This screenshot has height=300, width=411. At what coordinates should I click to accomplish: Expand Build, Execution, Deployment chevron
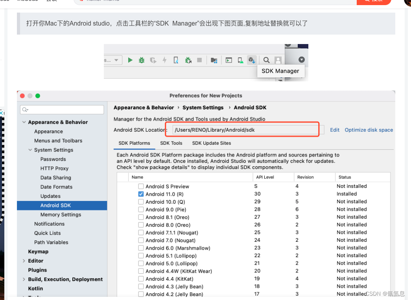[x=24, y=279]
